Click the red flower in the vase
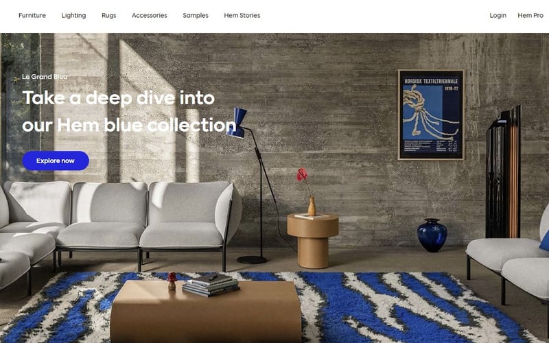549x343 pixels. 302,174
